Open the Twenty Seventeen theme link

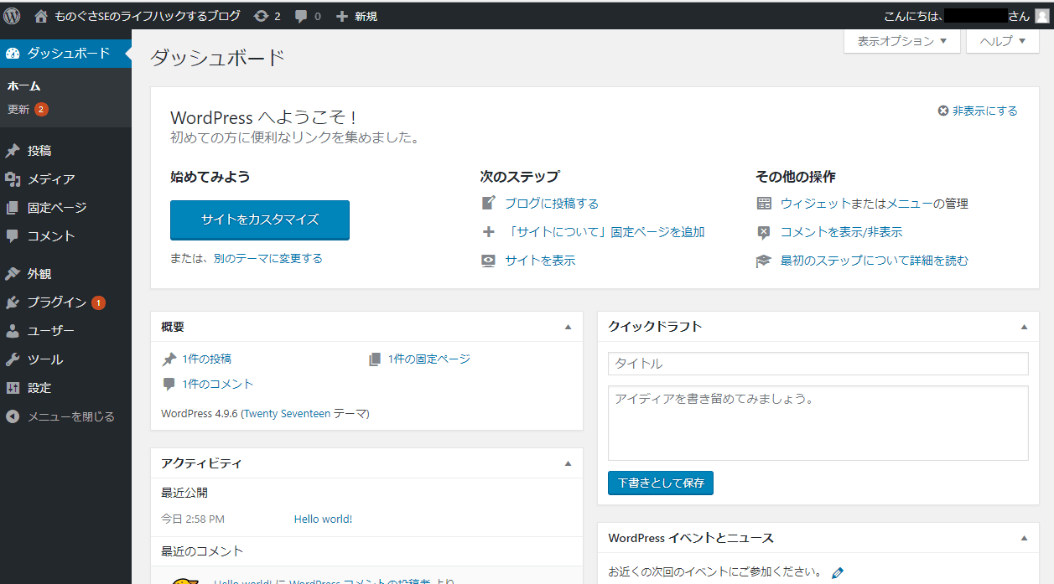(287, 414)
